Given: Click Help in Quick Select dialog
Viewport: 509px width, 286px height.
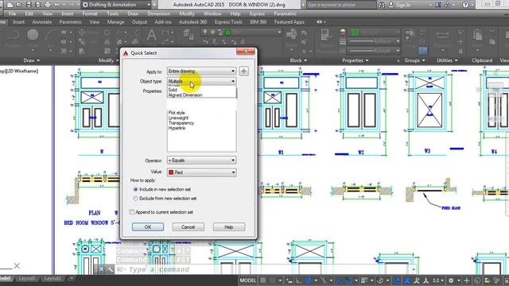Looking at the screenshot, I should (229, 227).
